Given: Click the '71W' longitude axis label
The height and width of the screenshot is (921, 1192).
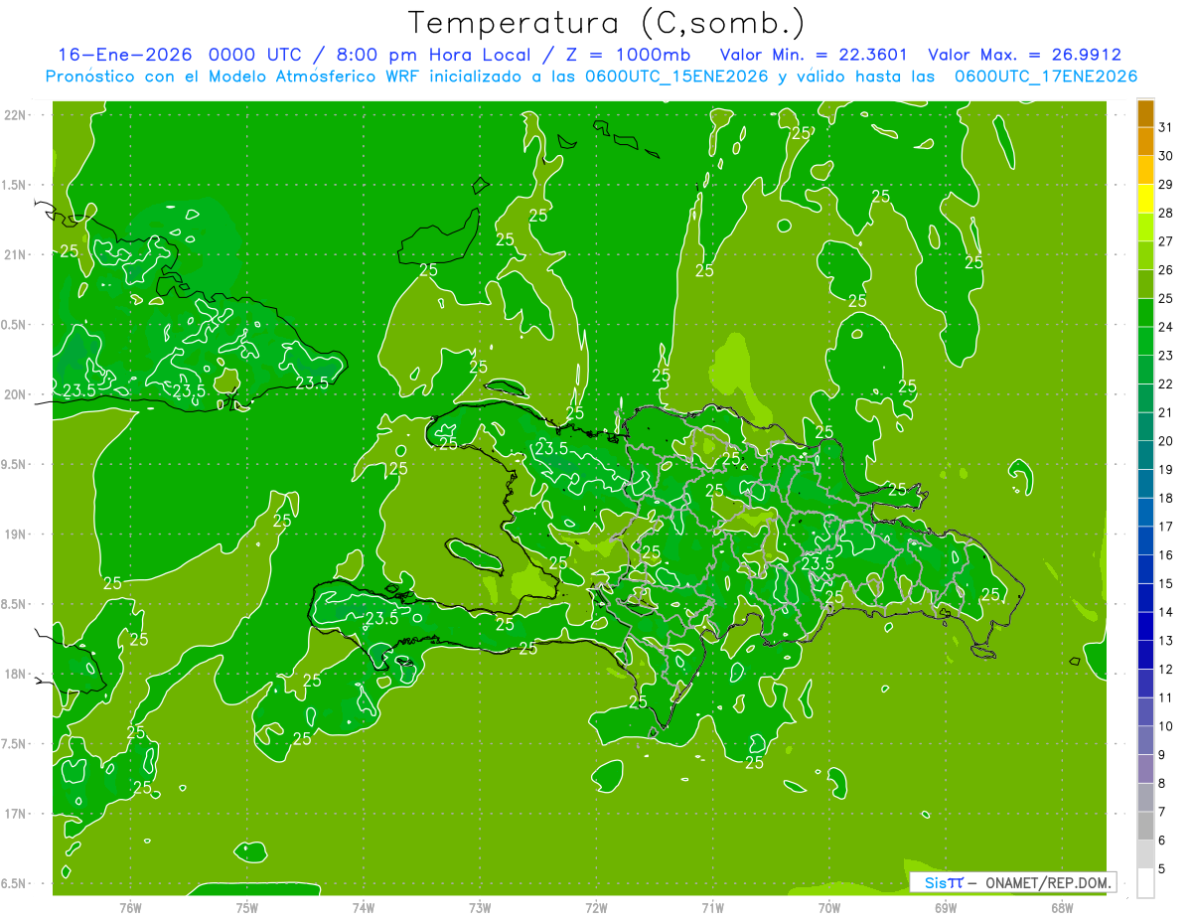Looking at the screenshot, I should 712,908.
